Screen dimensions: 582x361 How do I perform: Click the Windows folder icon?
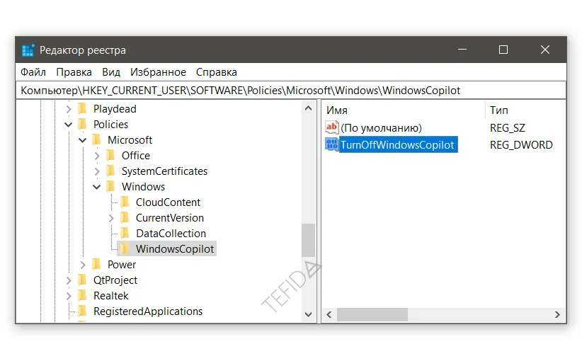coord(110,187)
